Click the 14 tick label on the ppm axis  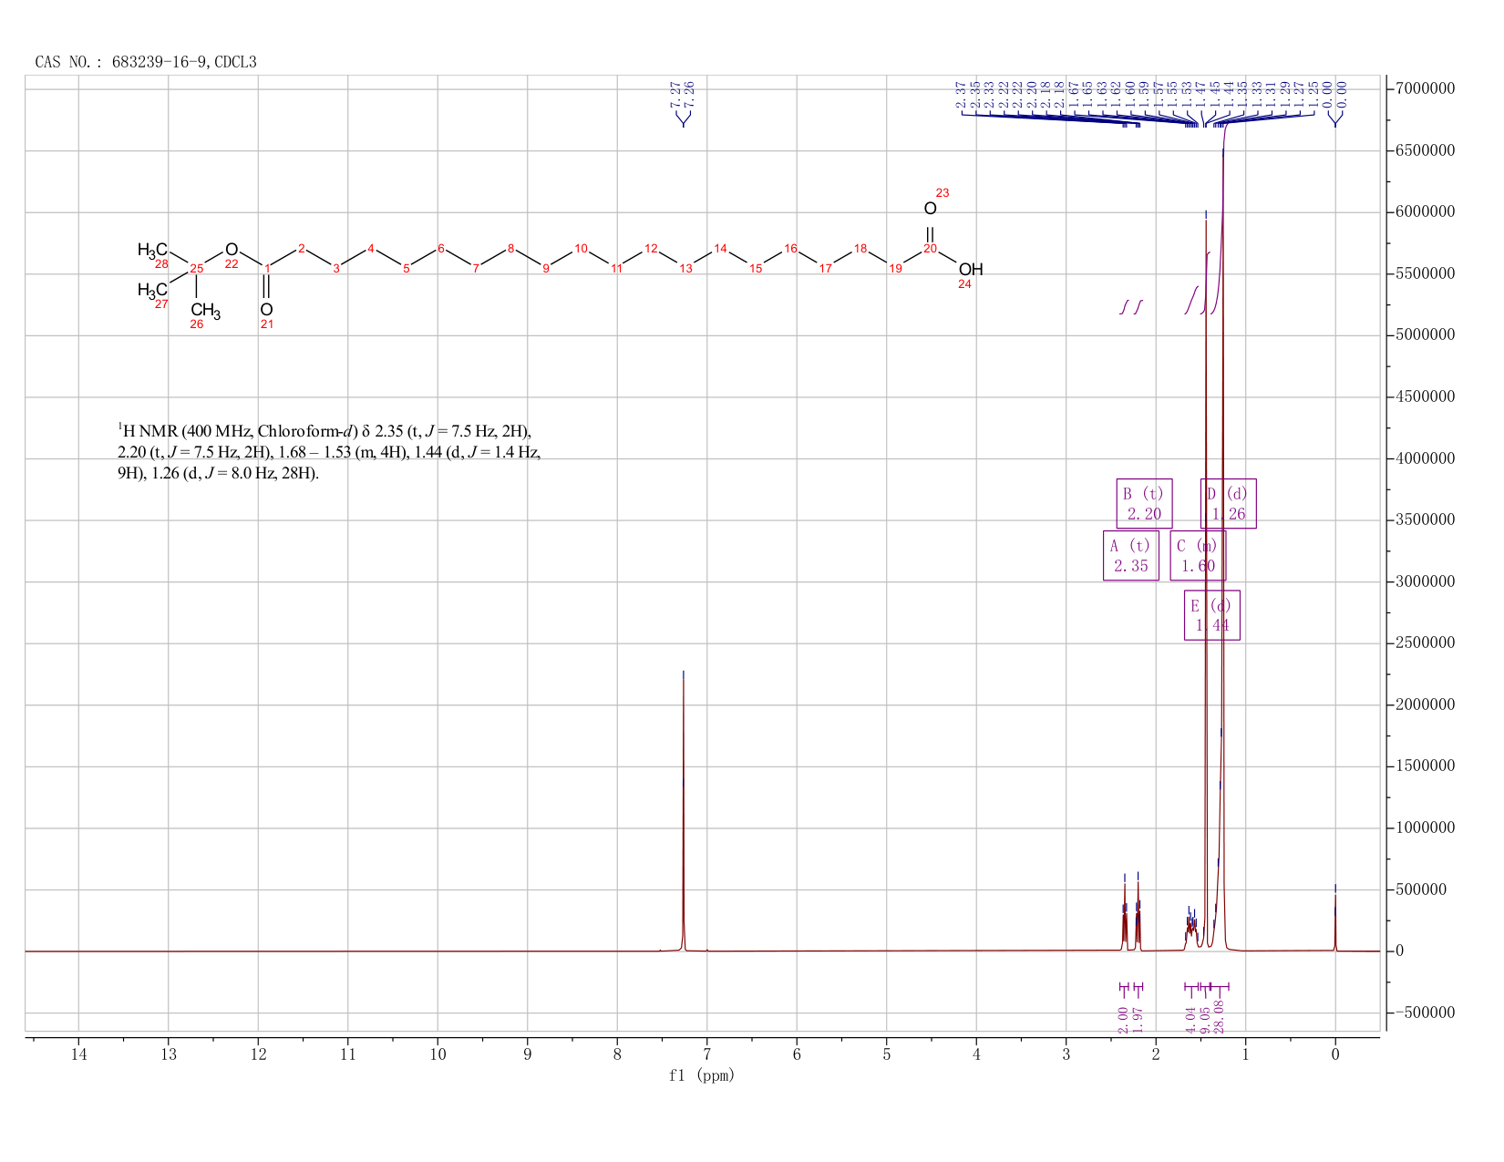[78, 1054]
